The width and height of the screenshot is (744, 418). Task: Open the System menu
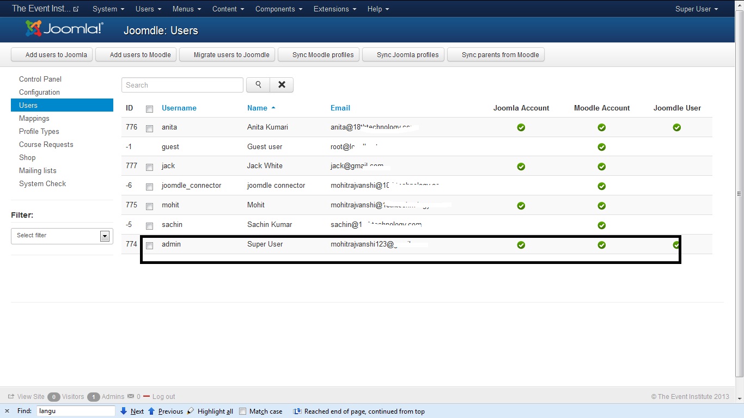pyautogui.click(x=108, y=9)
